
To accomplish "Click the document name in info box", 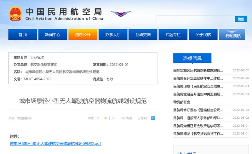I will pyautogui.click(x=62, y=72).
